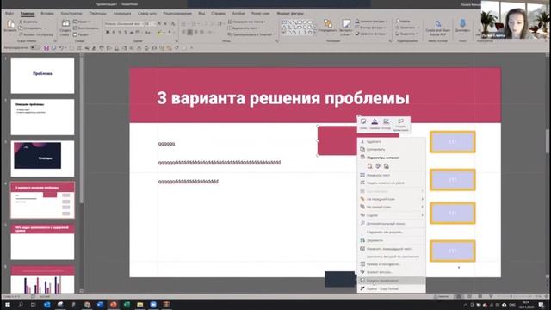Click the Shape Fill (Заливка фигуры) button
The width and height of the screenshot is (551, 310).
370,21
